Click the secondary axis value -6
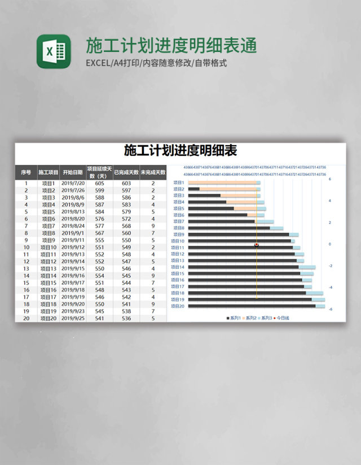Screen dimensions: 361x465 click(x=331, y=309)
